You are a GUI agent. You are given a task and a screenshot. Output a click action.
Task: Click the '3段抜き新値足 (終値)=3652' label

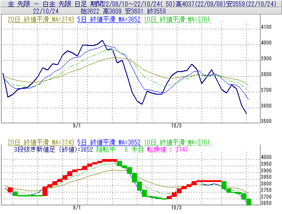(x=53, y=149)
